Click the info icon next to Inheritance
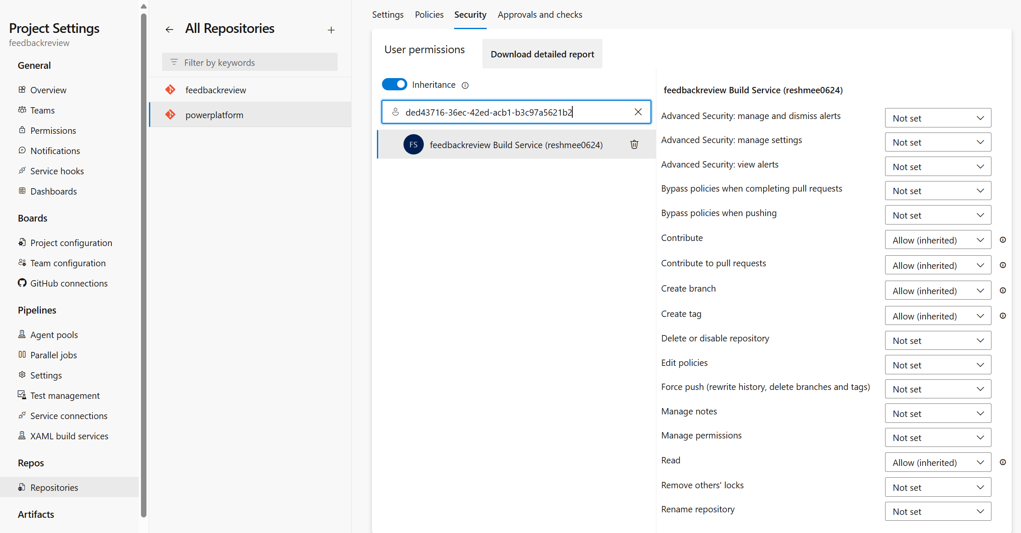 pos(465,85)
